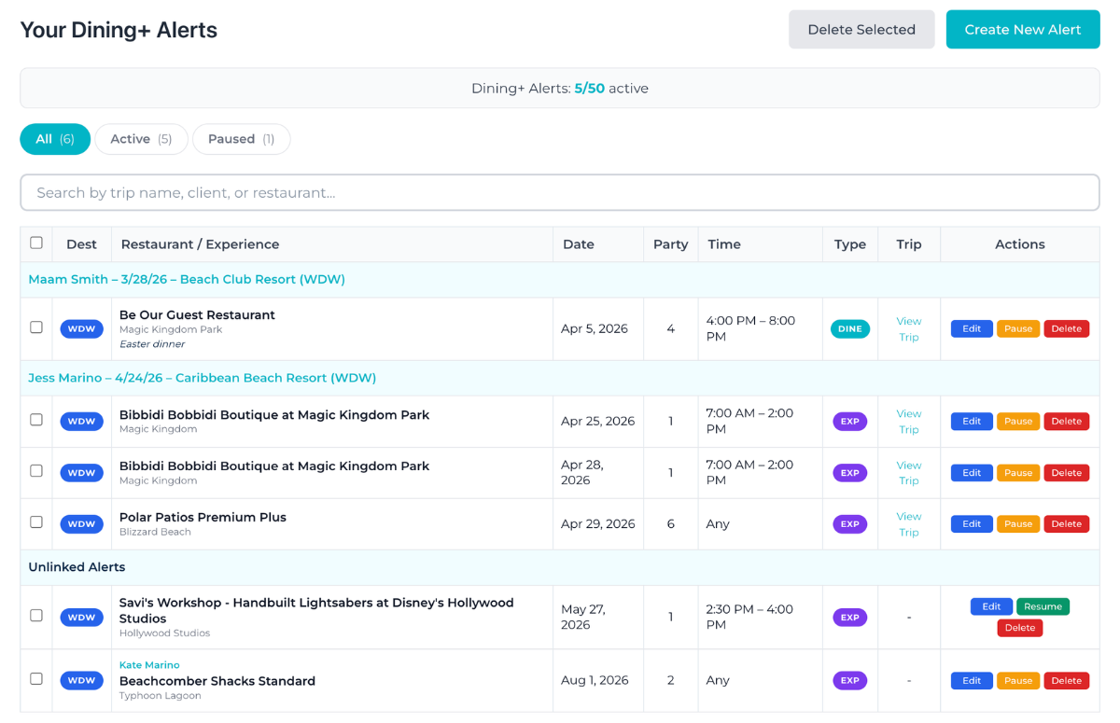Screen dimensions: 1120x723
Task: Select the DINE type badge on the Easter dinner alert
Action: pyautogui.click(x=850, y=328)
